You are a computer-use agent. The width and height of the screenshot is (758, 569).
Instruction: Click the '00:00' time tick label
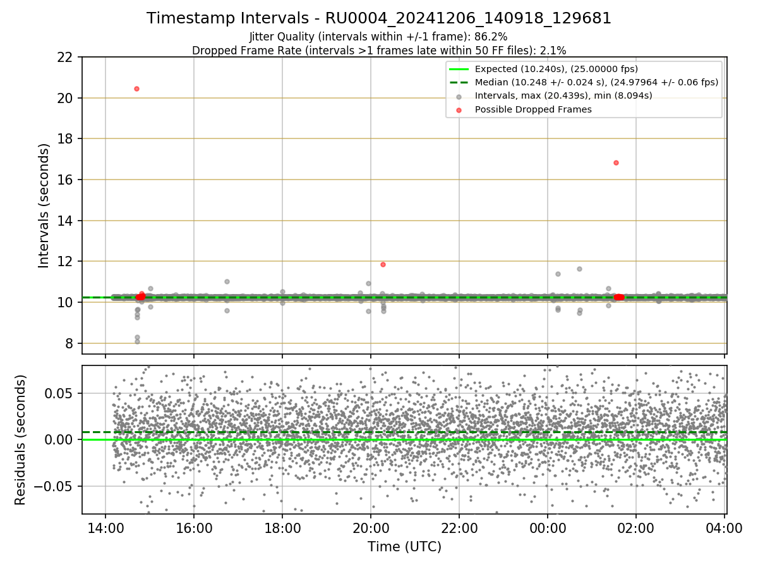tap(547, 529)
